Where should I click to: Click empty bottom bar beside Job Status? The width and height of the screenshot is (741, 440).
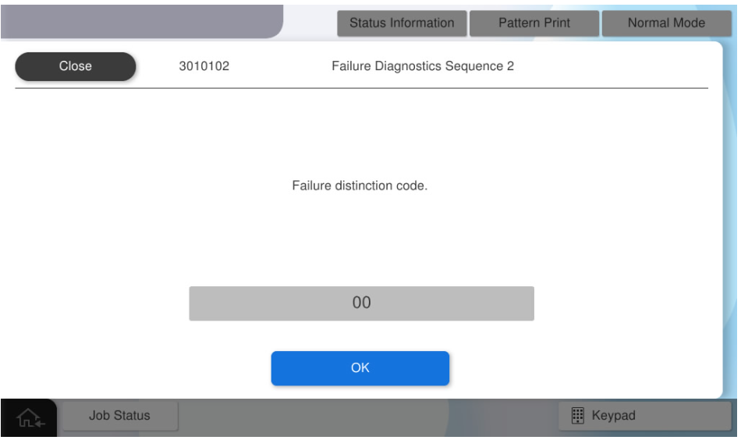(x=367, y=417)
